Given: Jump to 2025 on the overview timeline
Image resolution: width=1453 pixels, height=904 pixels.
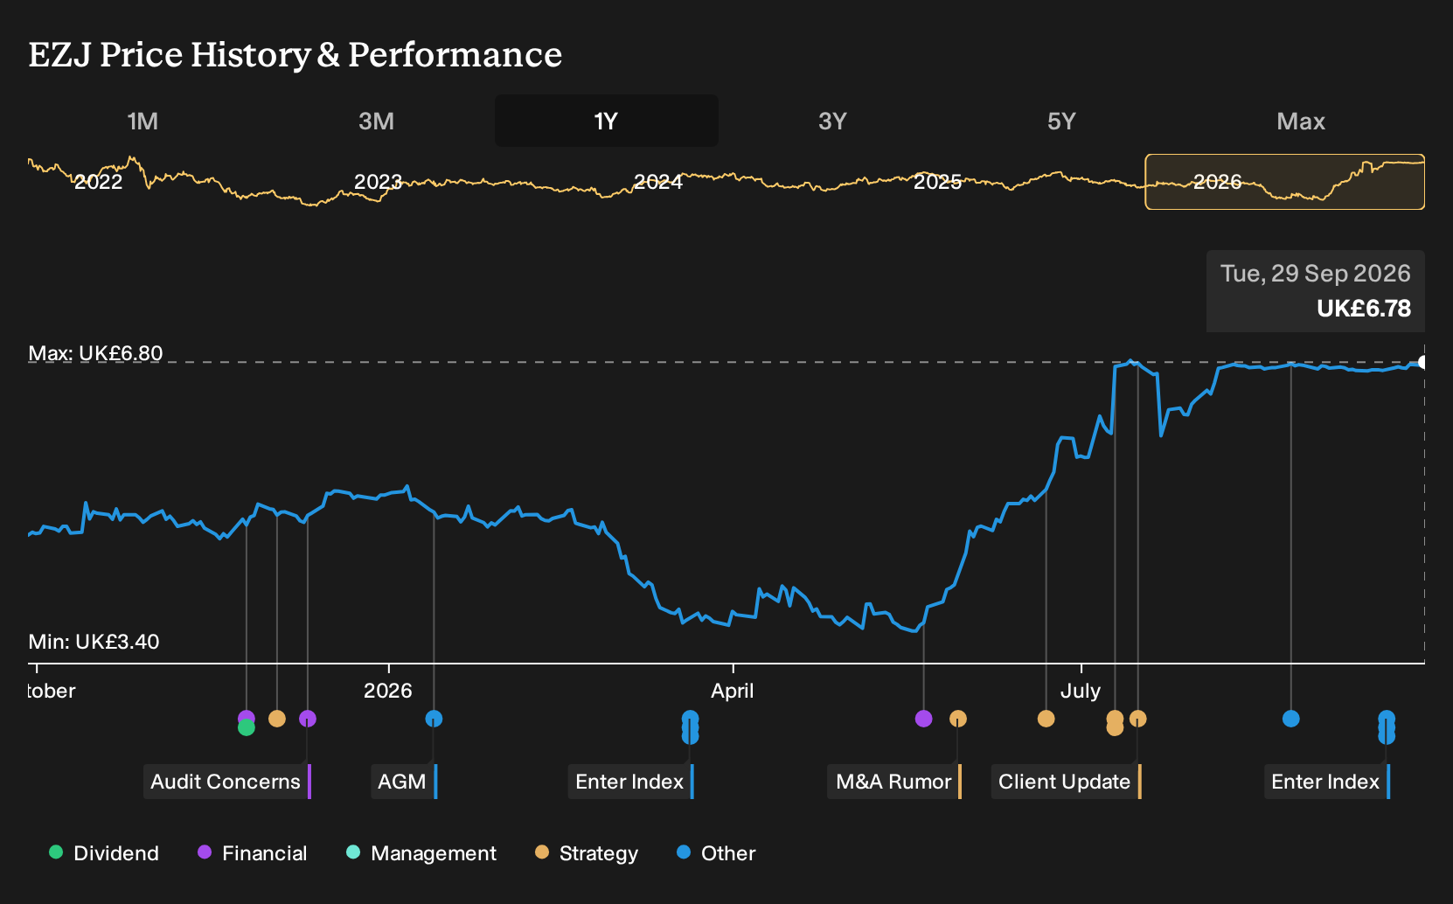Looking at the screenshot, I should click(937, 182).
